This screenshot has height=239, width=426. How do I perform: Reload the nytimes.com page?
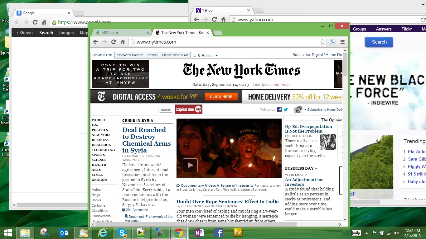point(114,42)
